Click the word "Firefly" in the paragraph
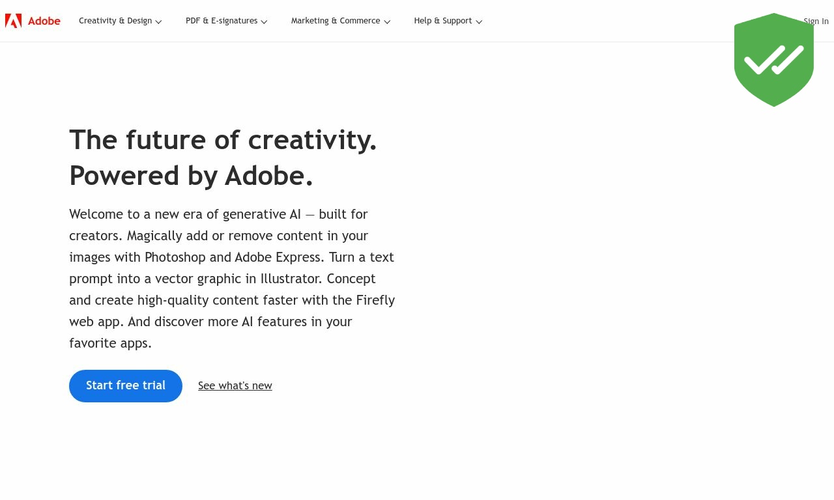The width and height of the screenshot is (834, 500). pos(375,300)
